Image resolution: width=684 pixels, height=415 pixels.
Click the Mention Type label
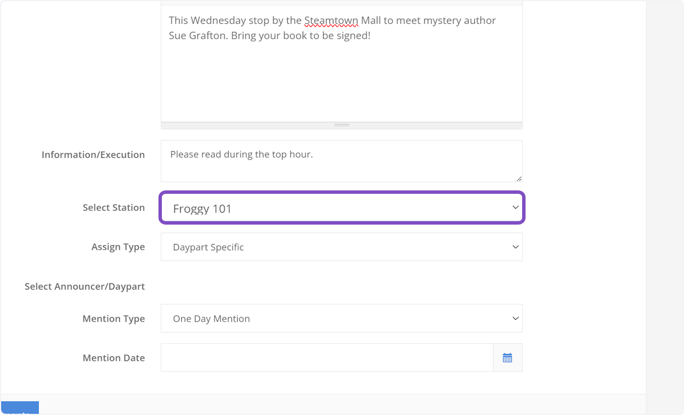[x=113, y=319]
